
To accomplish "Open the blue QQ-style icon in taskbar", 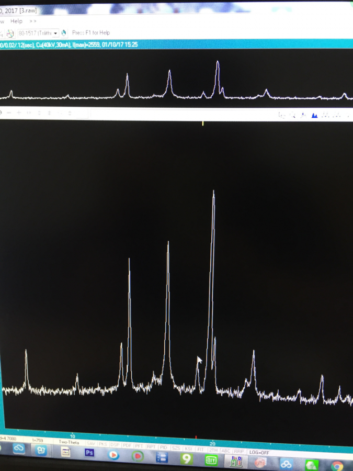I will (x=41, y=450).
